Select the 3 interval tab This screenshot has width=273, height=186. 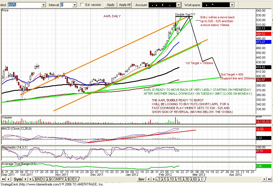pos(159,179)
